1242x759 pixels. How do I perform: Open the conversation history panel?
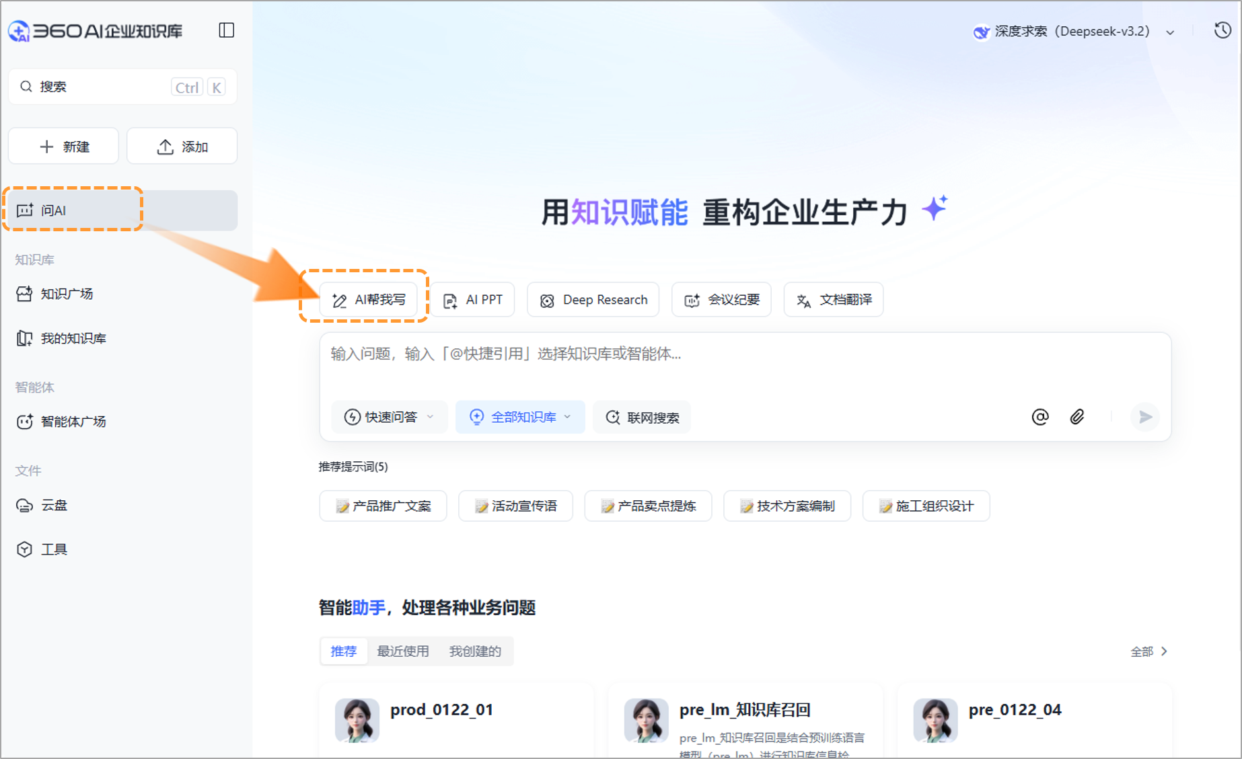(1222, 30)
